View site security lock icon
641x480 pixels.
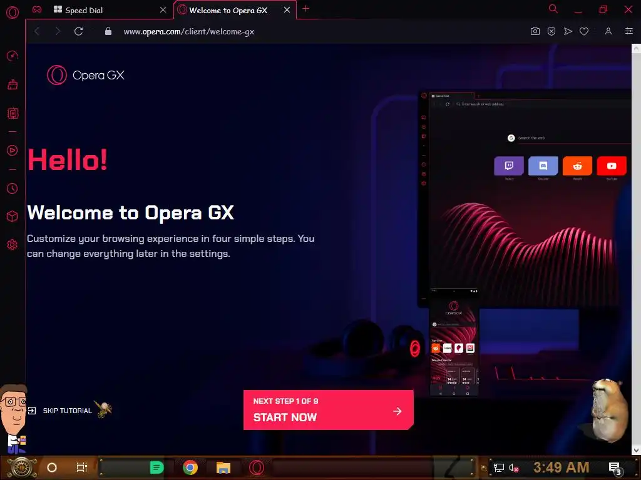point(108,31)
